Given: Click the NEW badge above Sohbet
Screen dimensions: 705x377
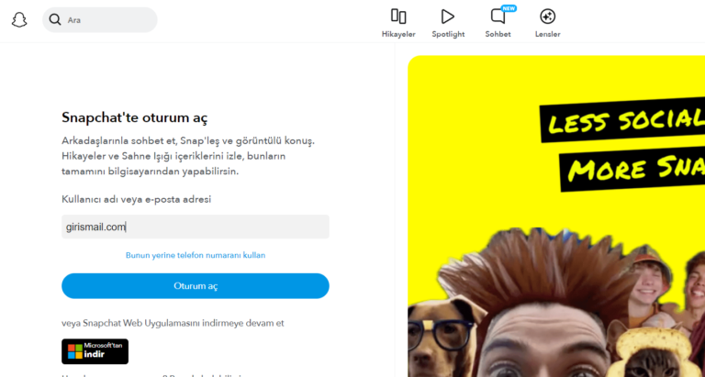Looking at the screenshot, I should pyautogui.click(x=509, y=7).
